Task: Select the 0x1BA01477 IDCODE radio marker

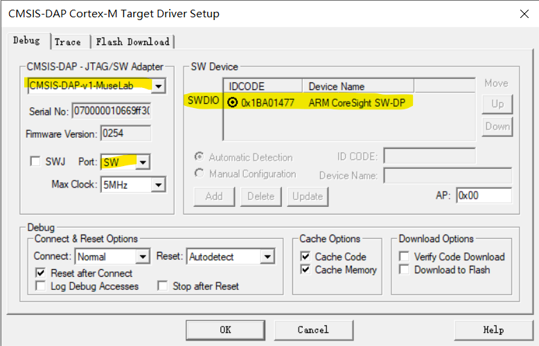Action: pos(233,102)
